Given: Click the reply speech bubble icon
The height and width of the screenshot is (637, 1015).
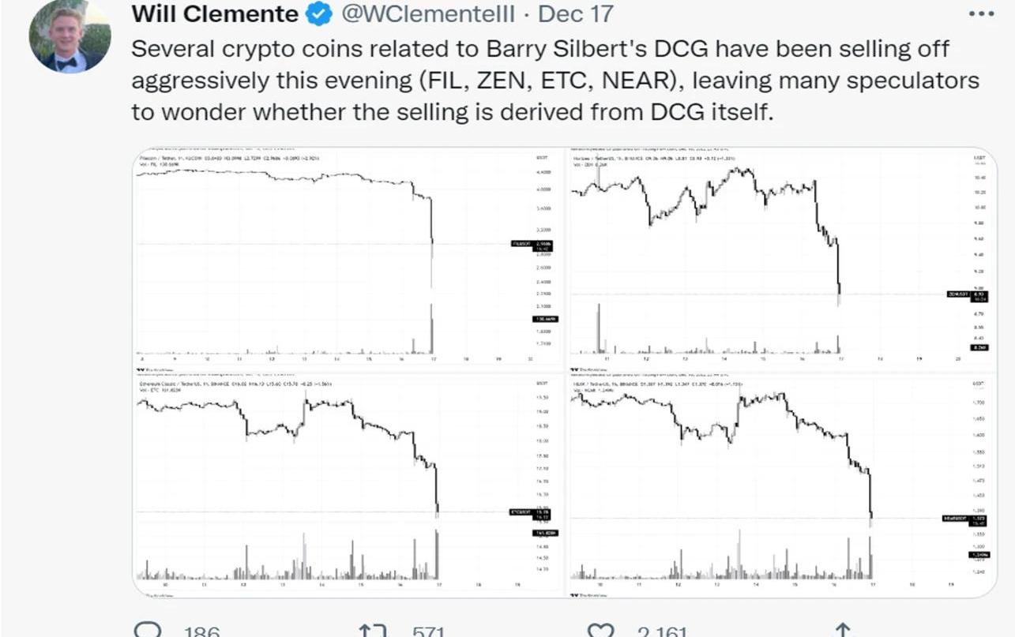Looking at the screenshot, I should 148,630.
